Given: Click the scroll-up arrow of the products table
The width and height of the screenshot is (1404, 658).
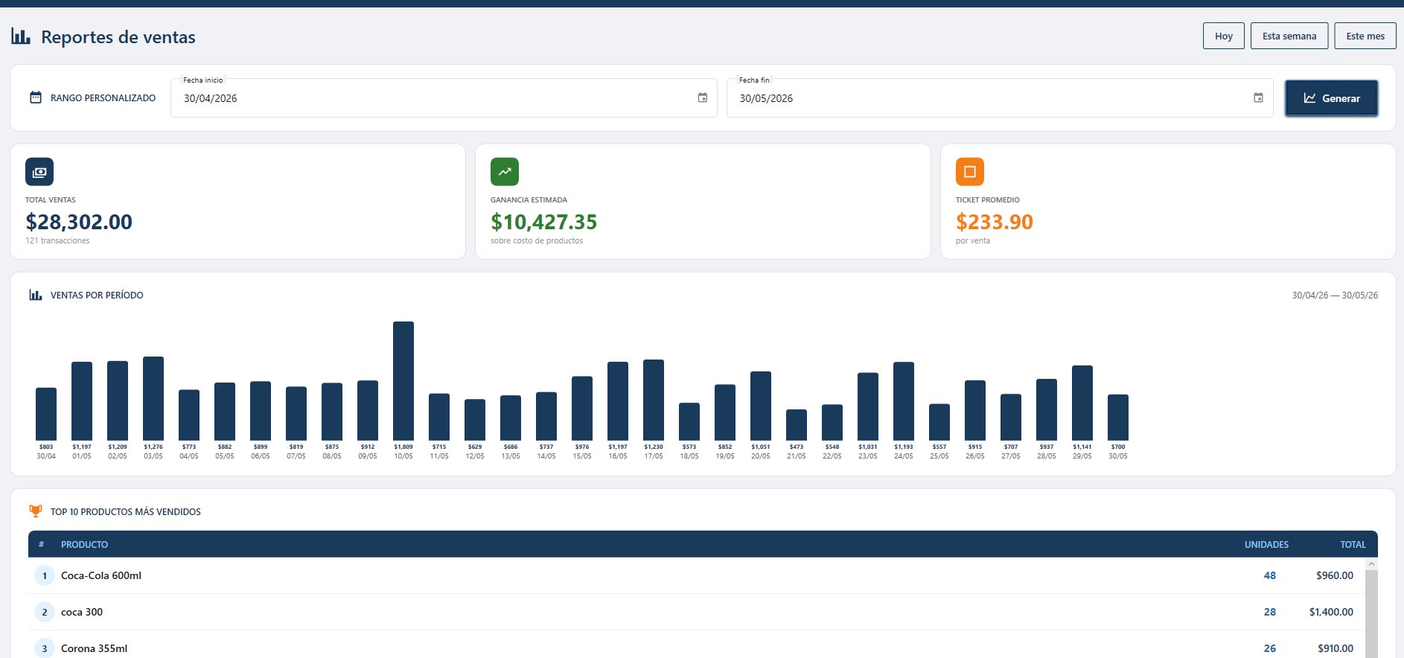Looking at the screenshot, I should pos(1371,565).
